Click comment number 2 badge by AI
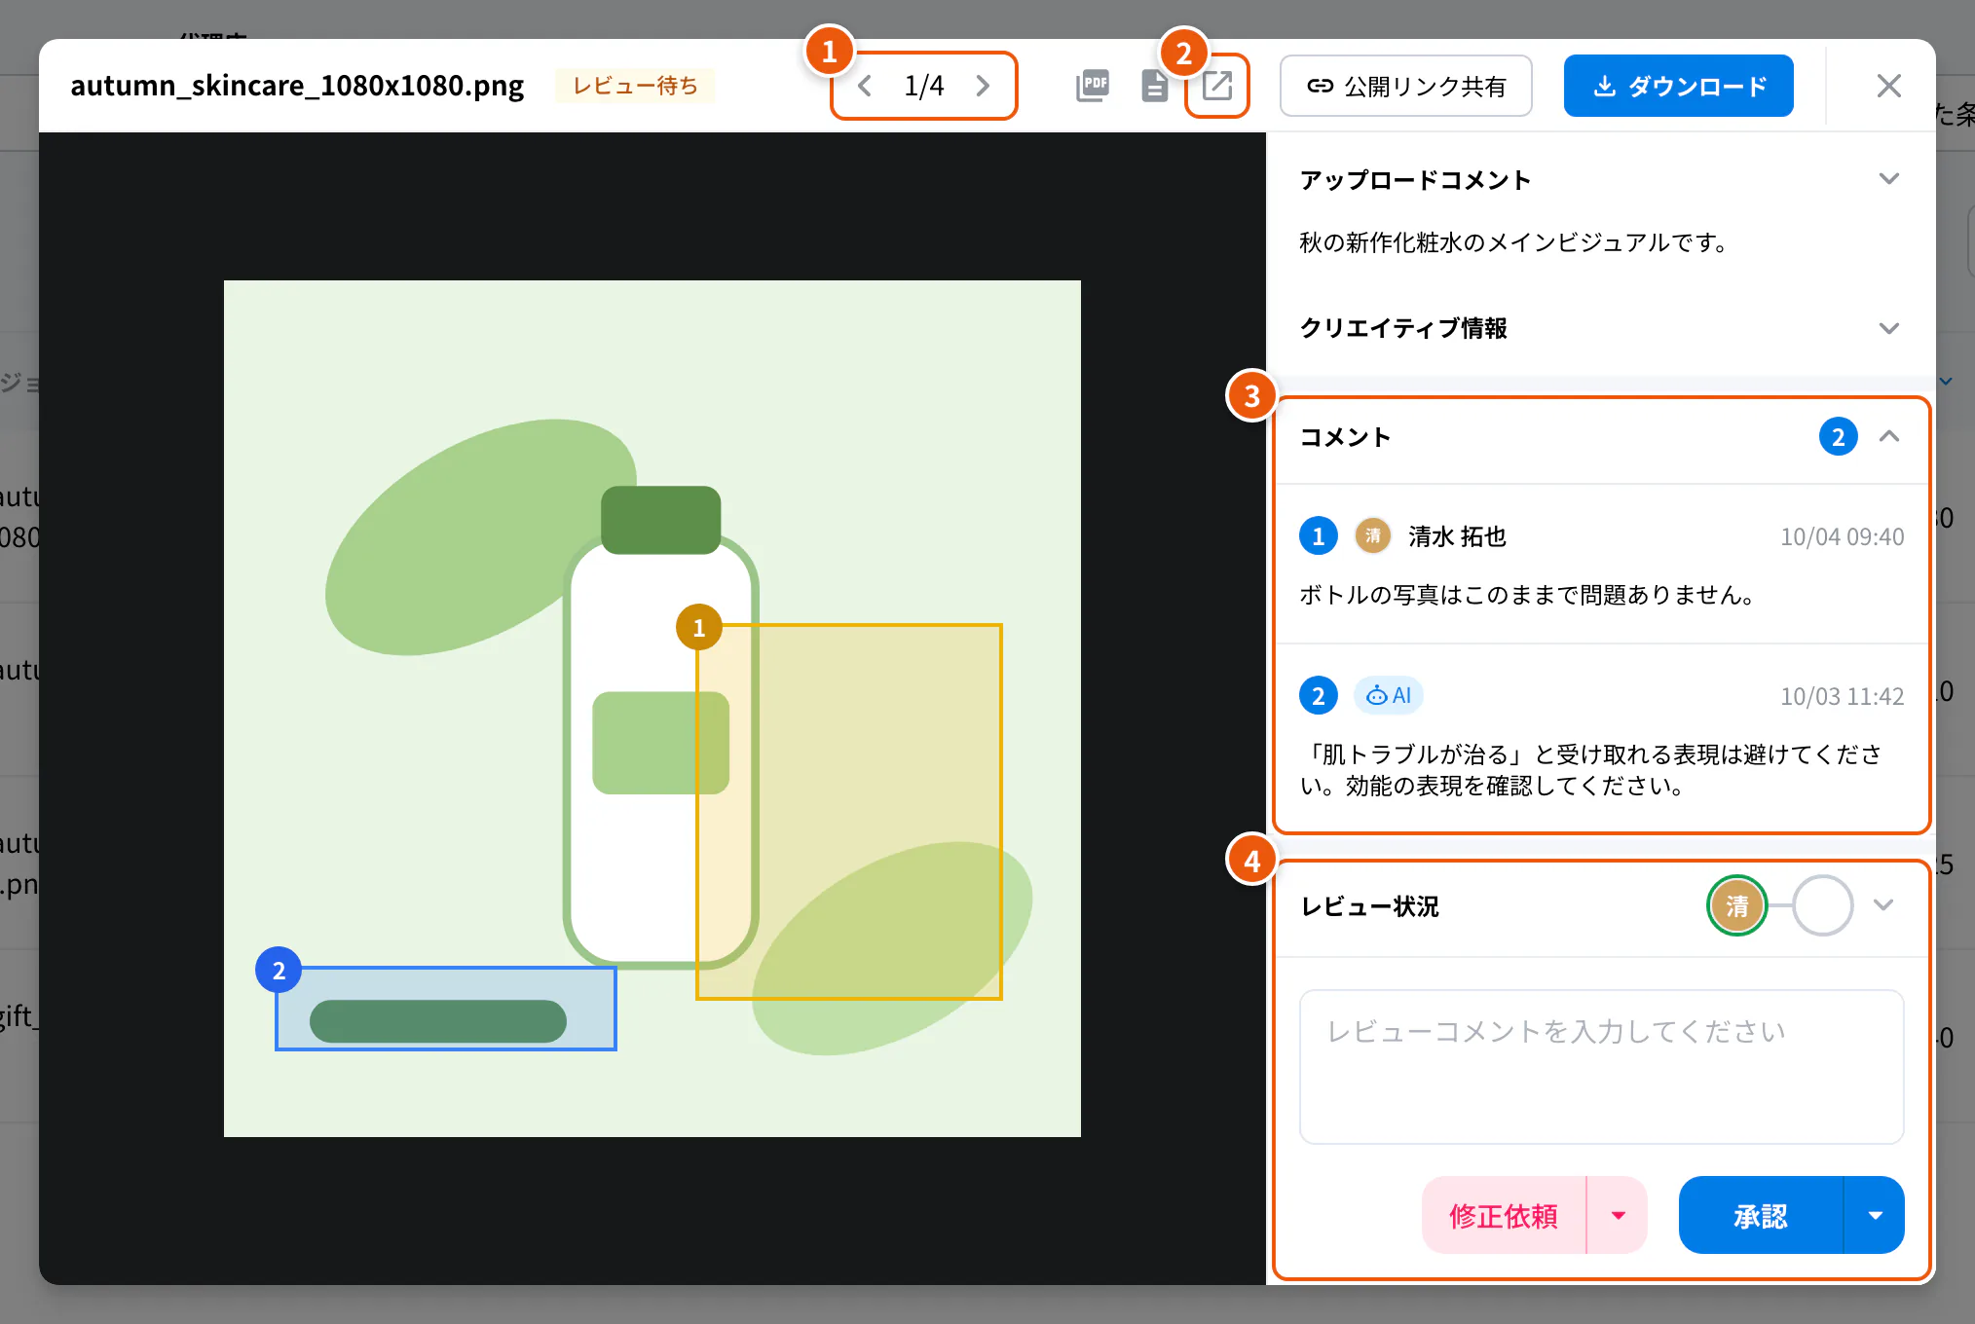The width and height of the screenshot is (1975, 1324). [x=1318, y=696]
